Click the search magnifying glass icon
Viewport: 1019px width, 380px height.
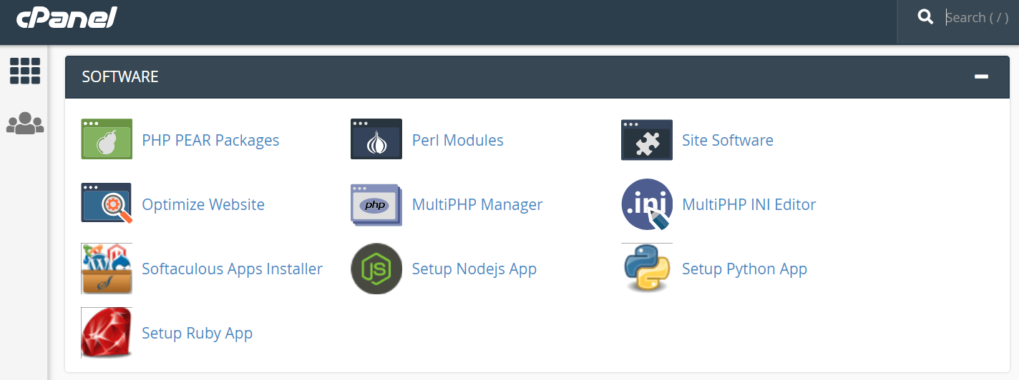click(926, 17)
